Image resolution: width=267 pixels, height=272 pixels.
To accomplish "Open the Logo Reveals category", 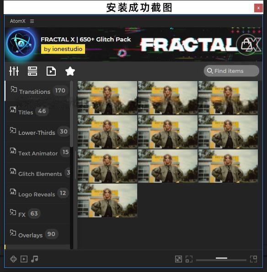I will [37, 194].
